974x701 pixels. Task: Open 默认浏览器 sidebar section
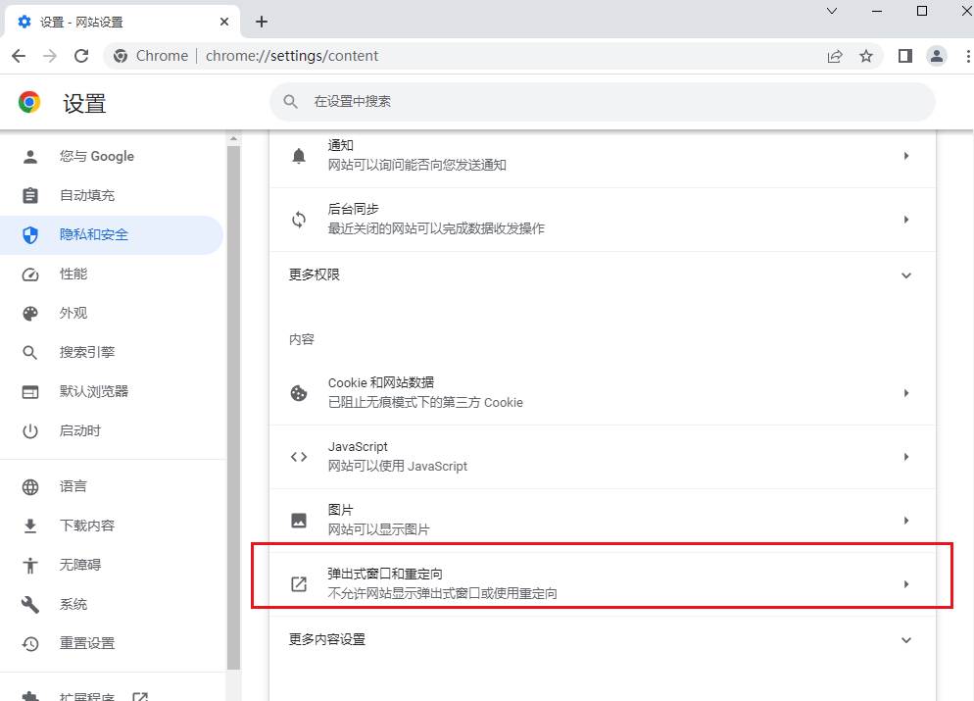[x=112, y=391]
